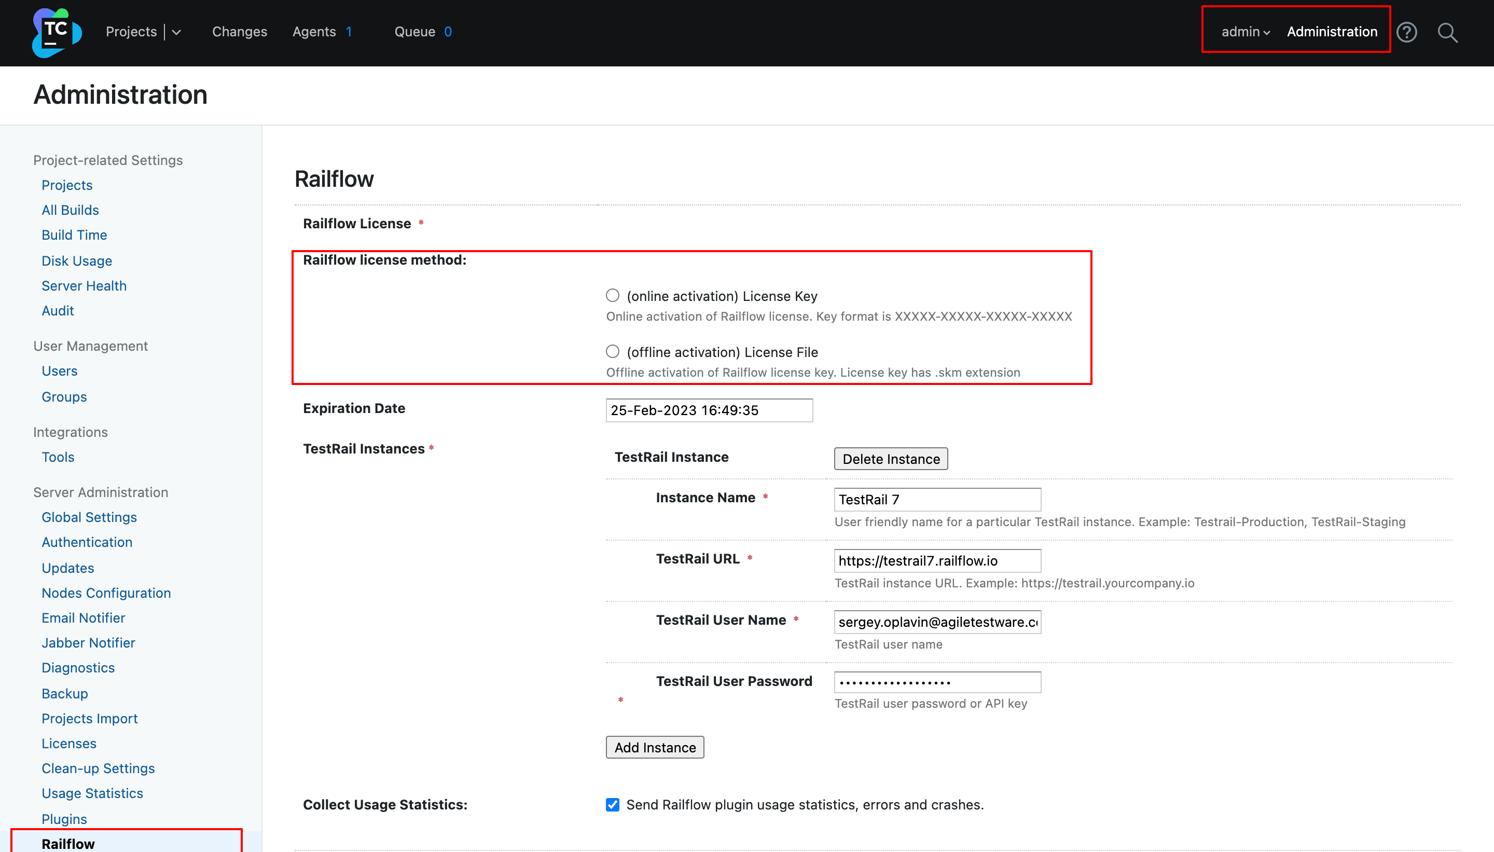The image size is (1494, 852).
Task: Select Railflow in the sidebar
Action: point(68,844)
